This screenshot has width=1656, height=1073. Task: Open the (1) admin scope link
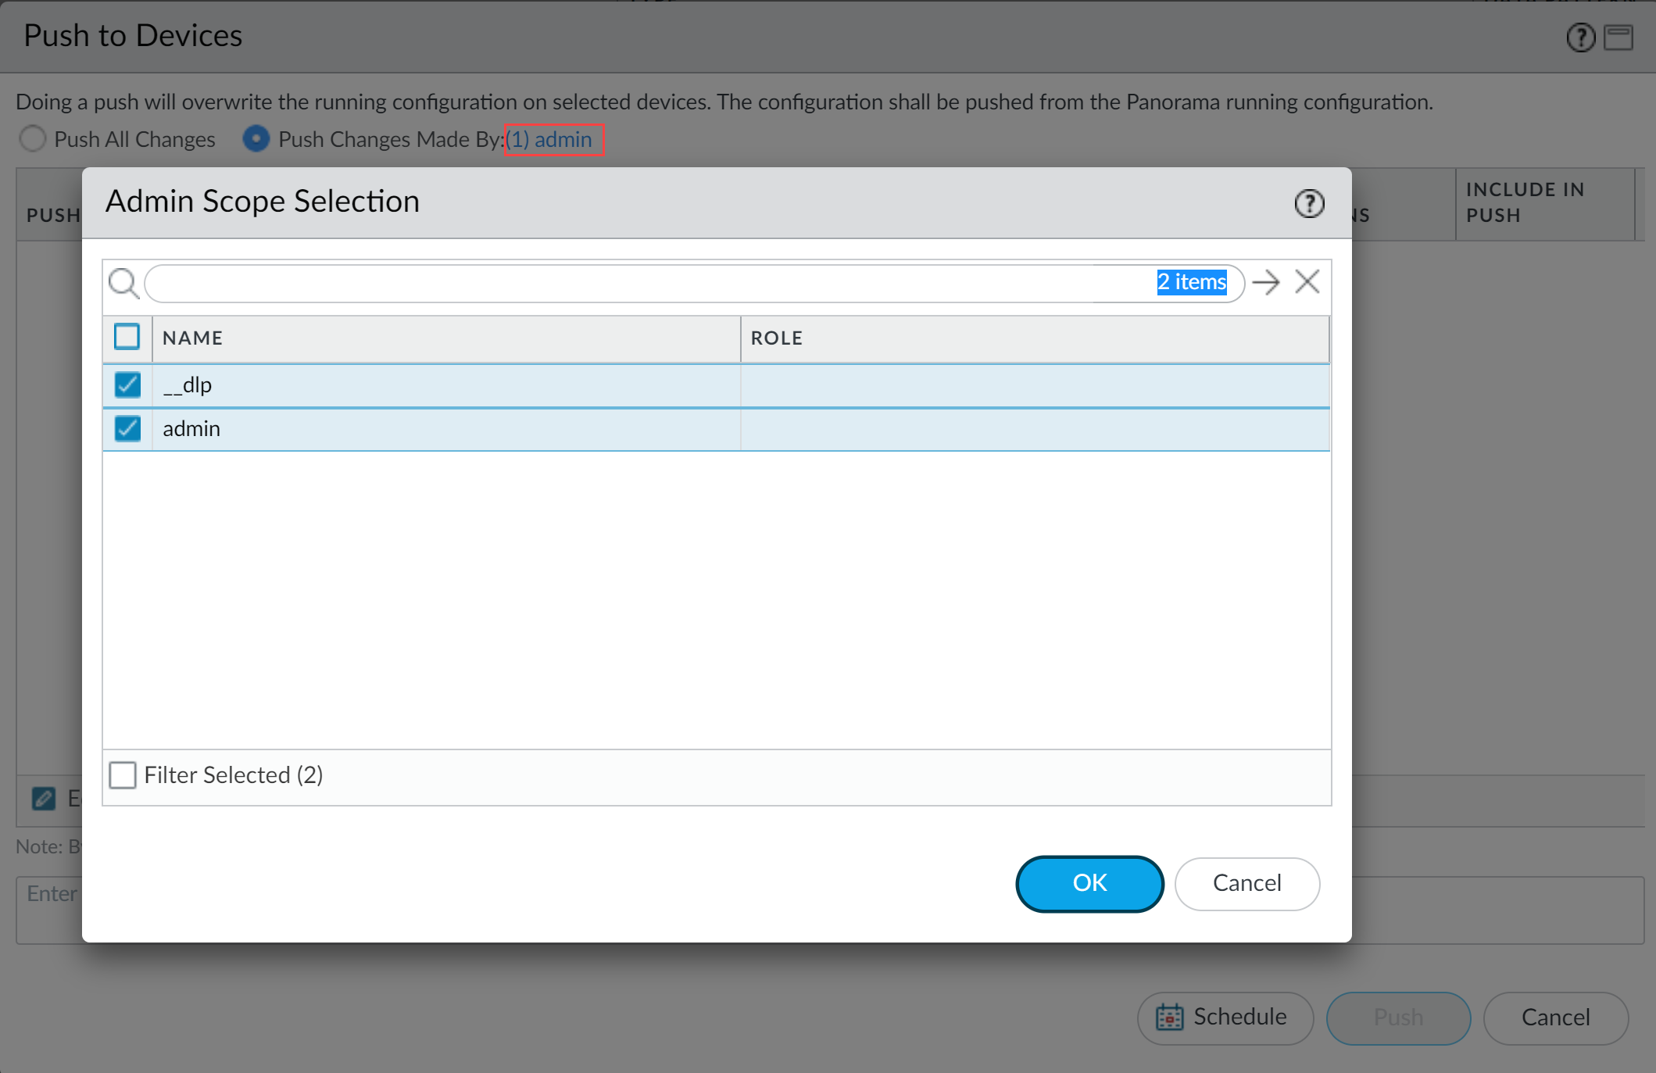[x=553, y=140]
